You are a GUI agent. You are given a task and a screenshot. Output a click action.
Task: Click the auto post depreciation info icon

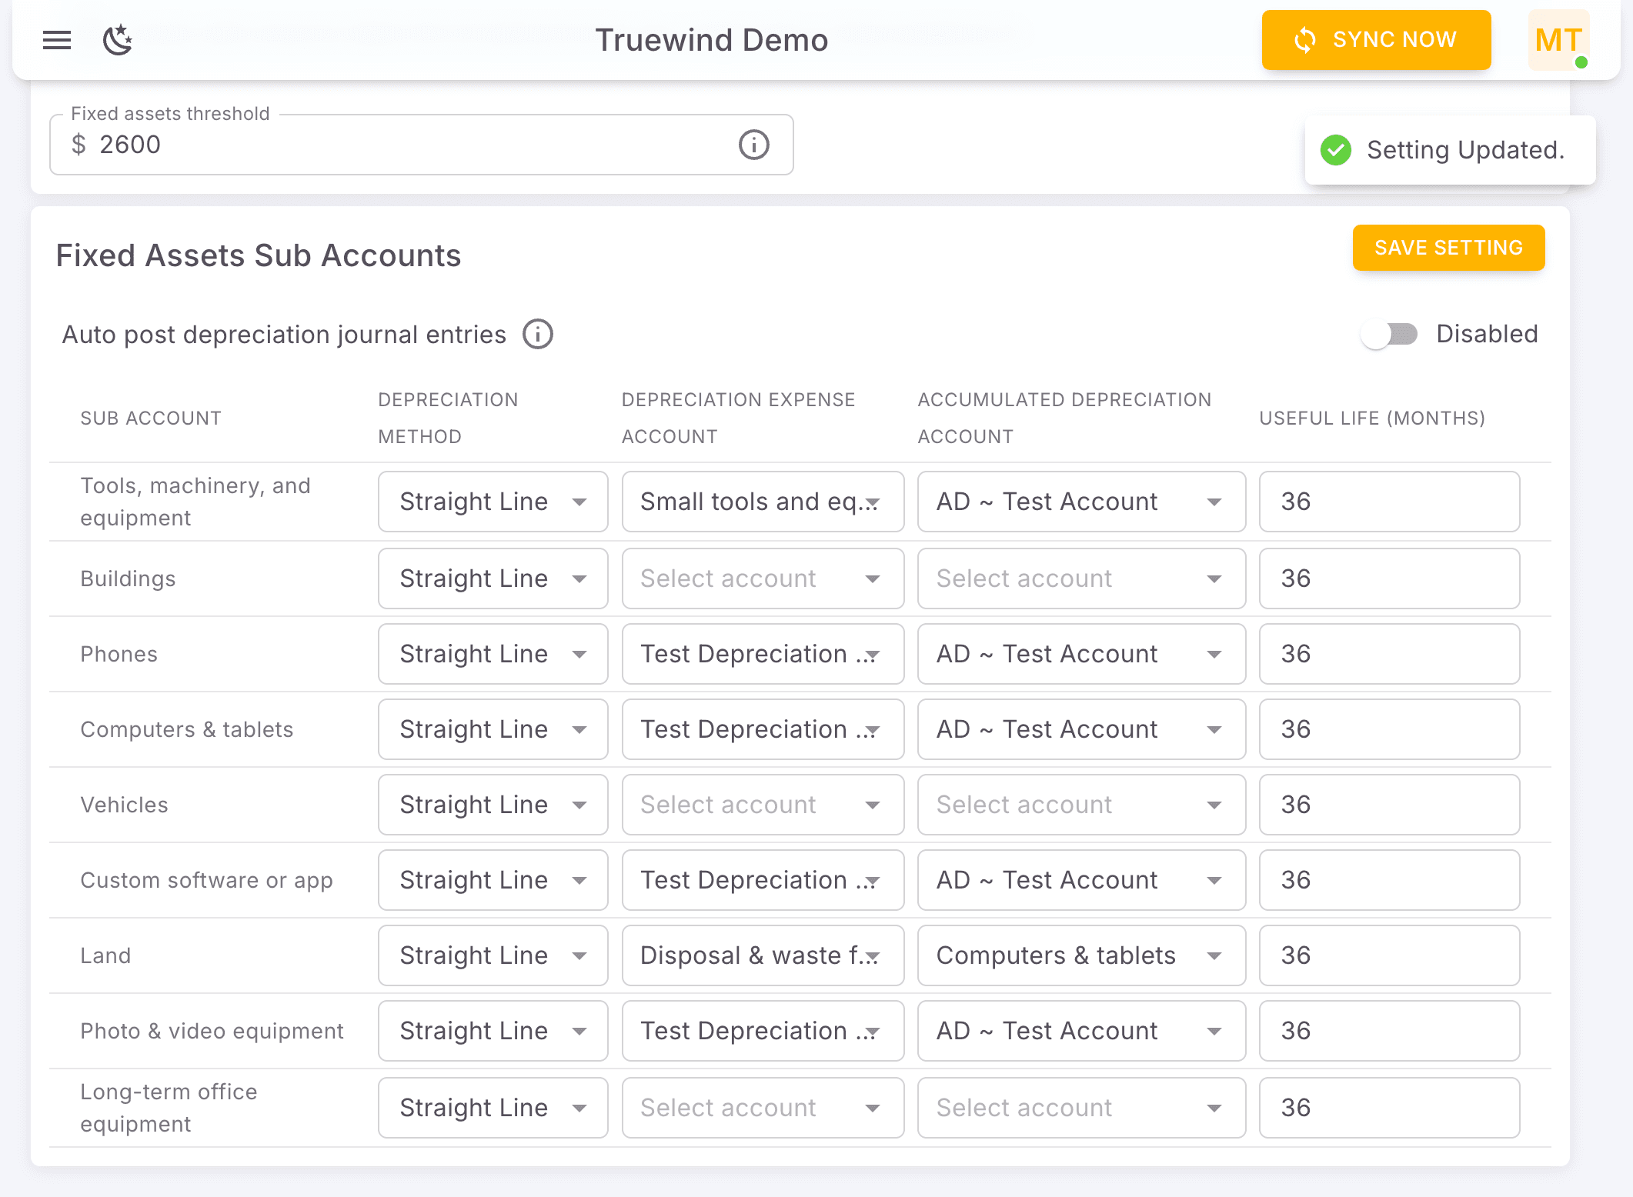538,334
